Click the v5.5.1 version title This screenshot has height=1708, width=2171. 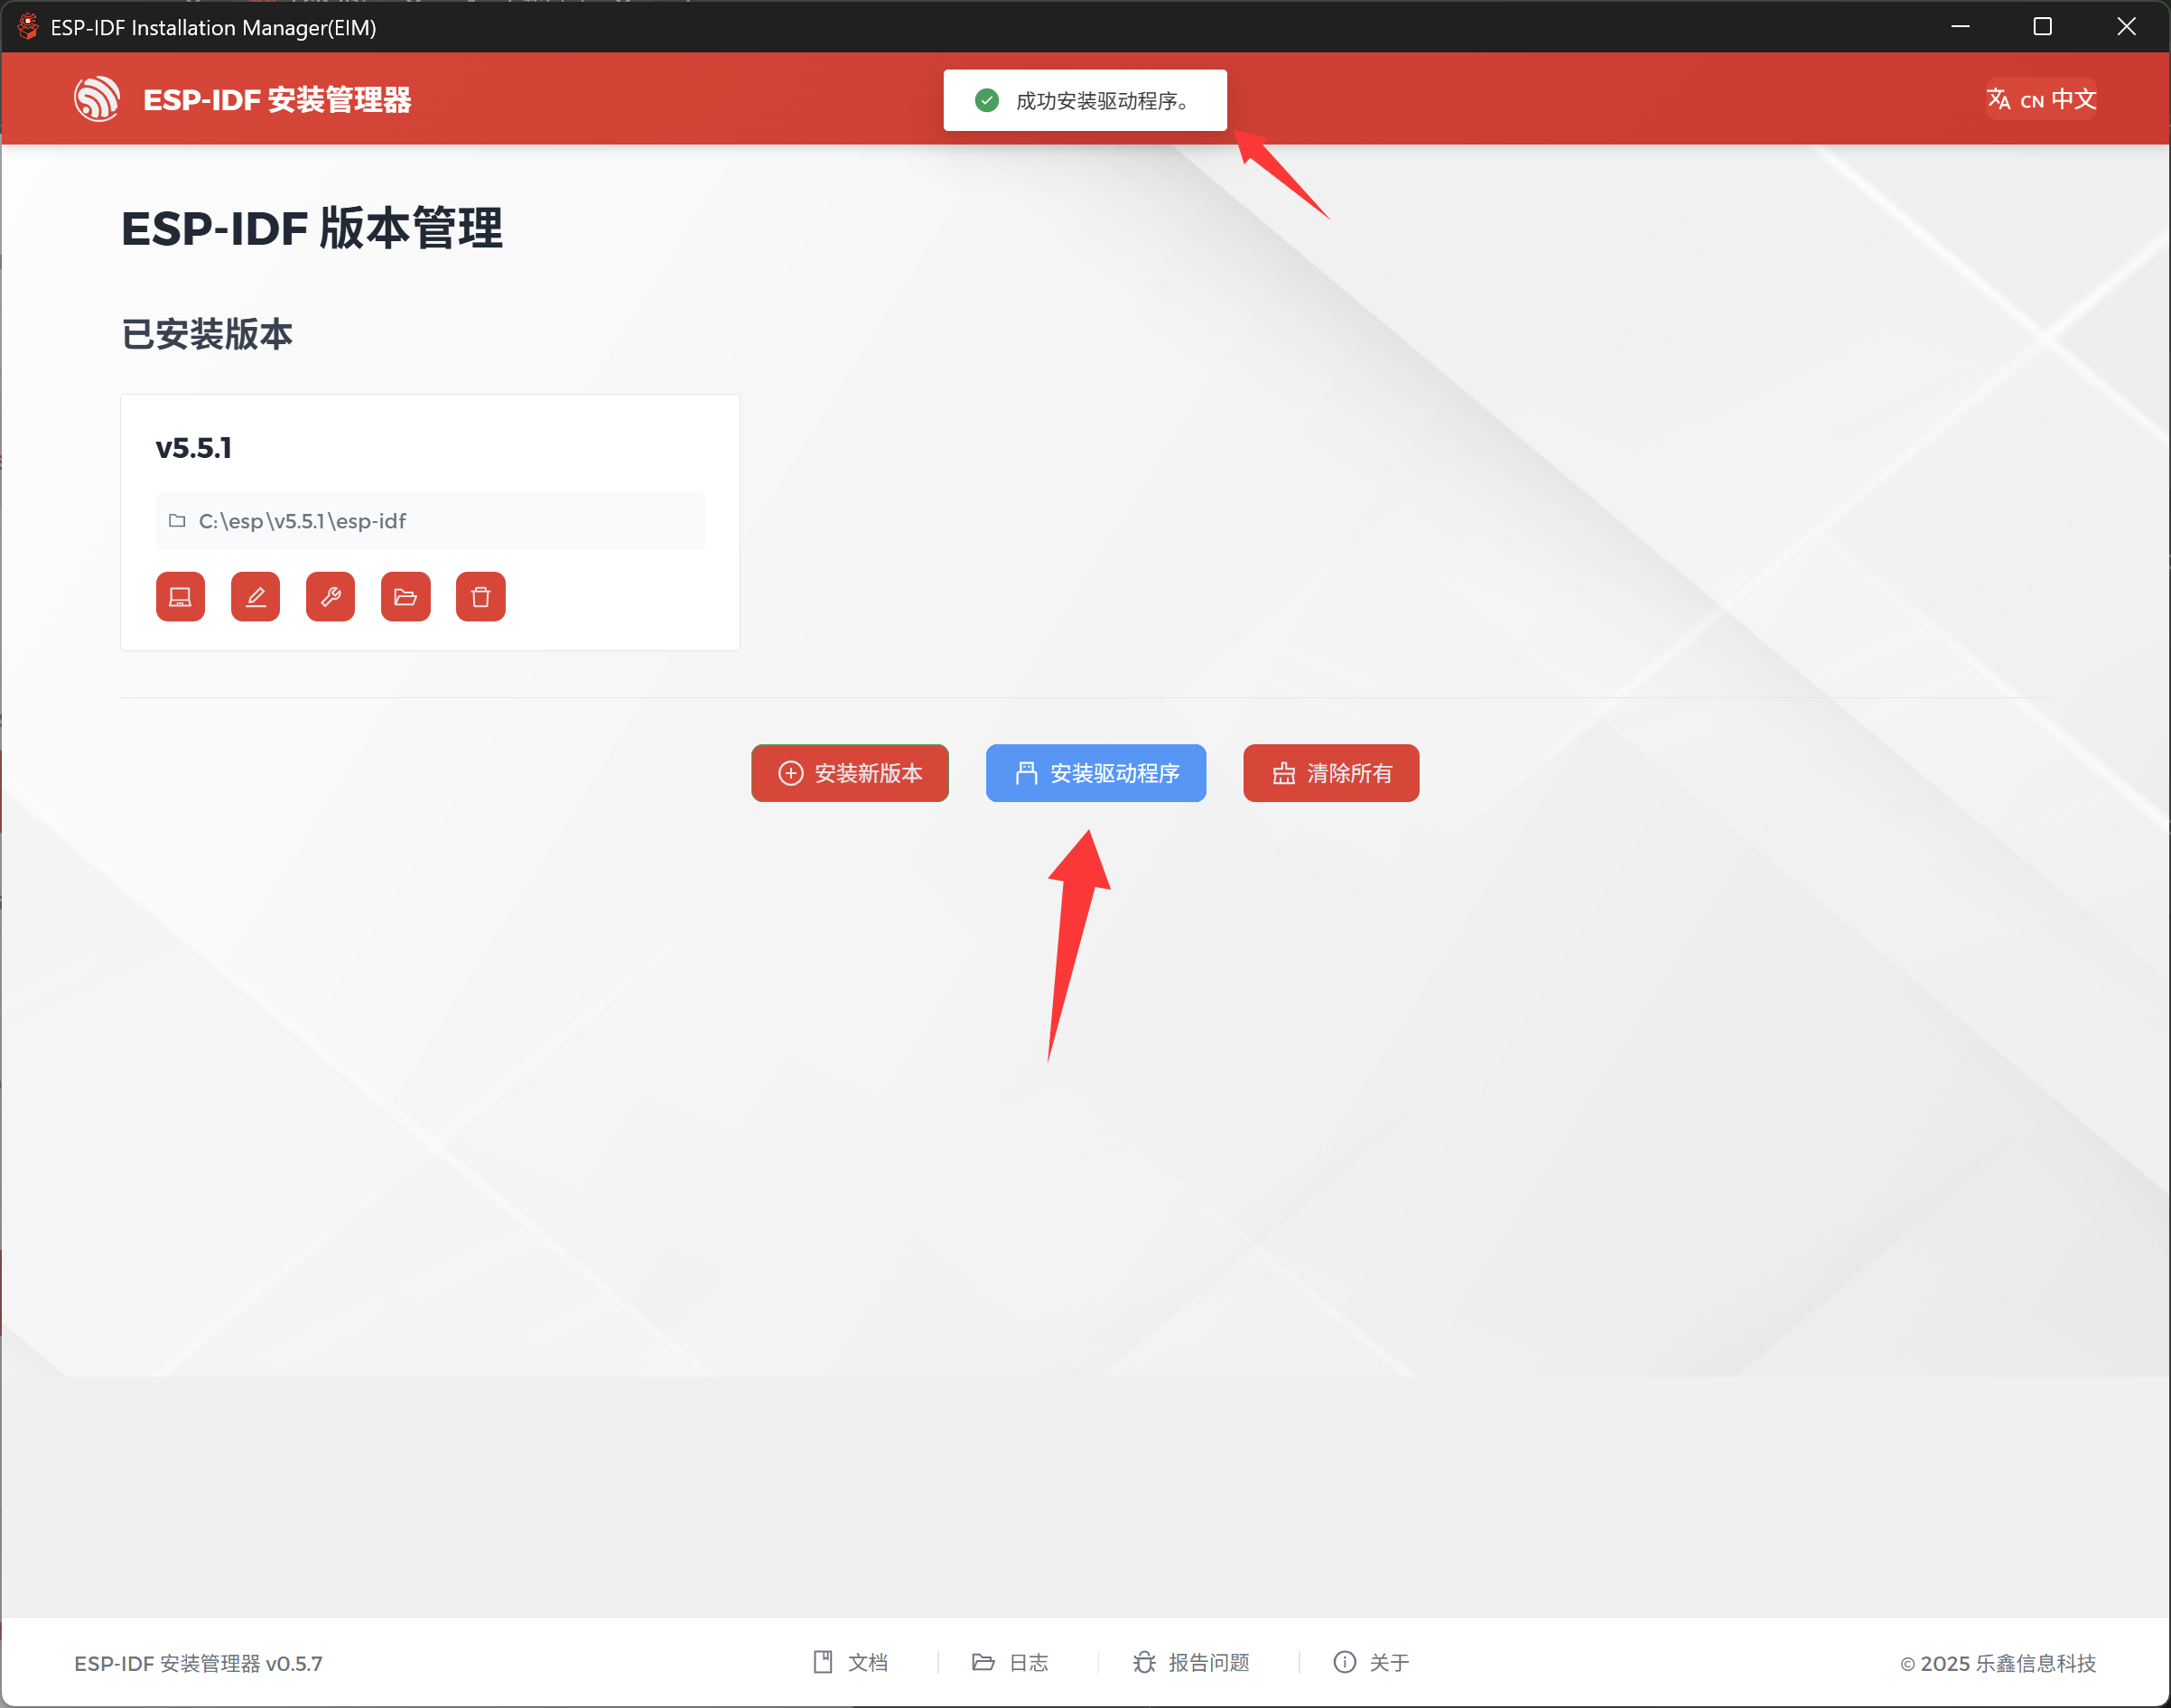[193, 448]
